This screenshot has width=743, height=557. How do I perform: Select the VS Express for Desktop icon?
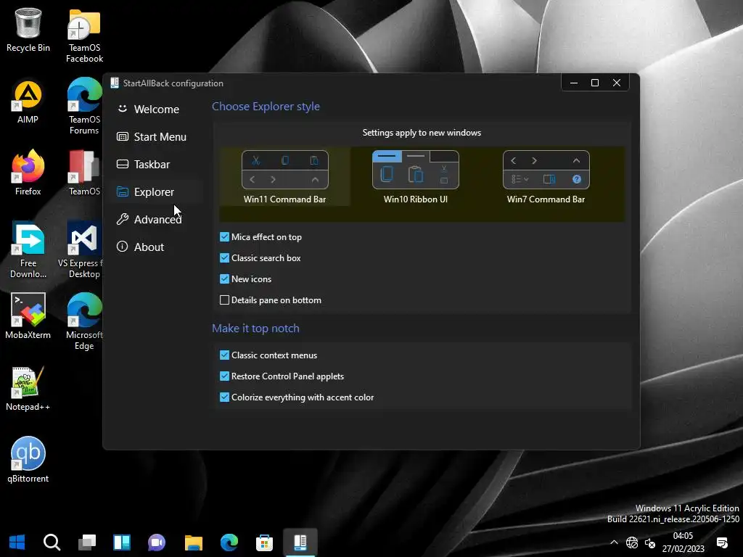[x=81, y=250]
